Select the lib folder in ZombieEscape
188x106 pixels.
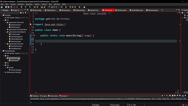[x=7, y=63]
